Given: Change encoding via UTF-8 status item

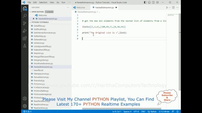Looking at the screenshot, I should click(136, 111).
